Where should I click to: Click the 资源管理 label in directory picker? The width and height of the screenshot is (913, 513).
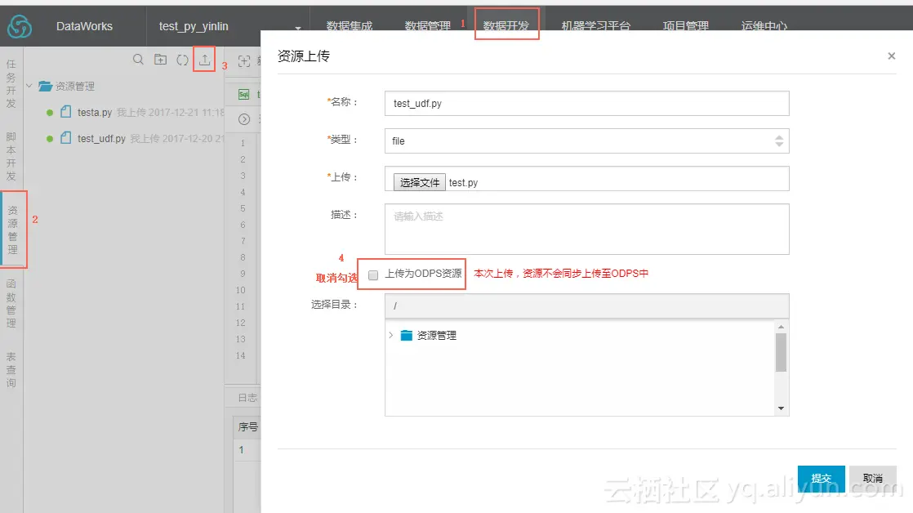(437, 336)
